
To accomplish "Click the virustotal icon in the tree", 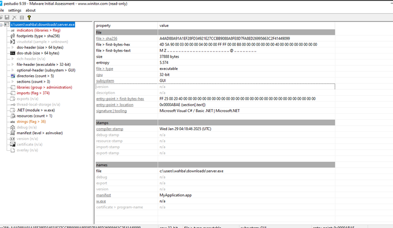I will tap(12, 42).
